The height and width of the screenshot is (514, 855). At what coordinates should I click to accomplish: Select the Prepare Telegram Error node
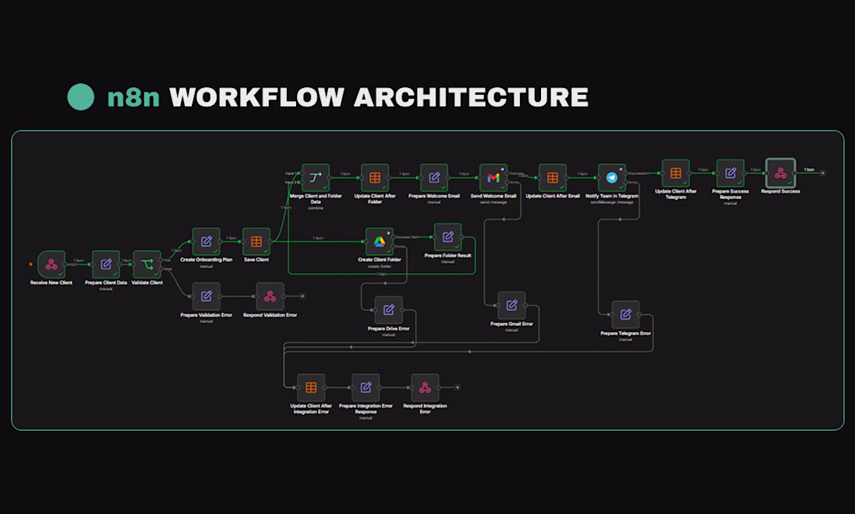tap(626, 315)
